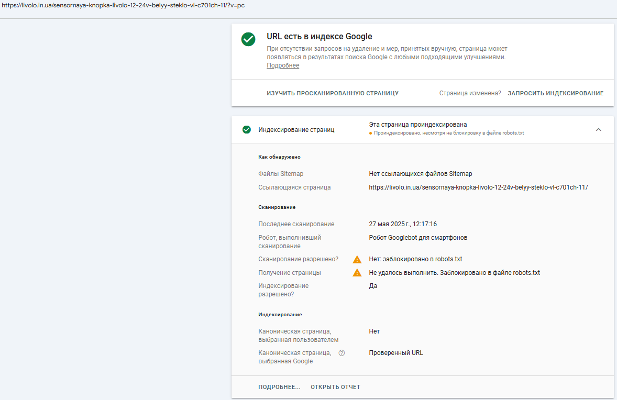Open the help question mark for Google canonical
Viewport: 617px width, 400px height.
(x=341, y=353)
